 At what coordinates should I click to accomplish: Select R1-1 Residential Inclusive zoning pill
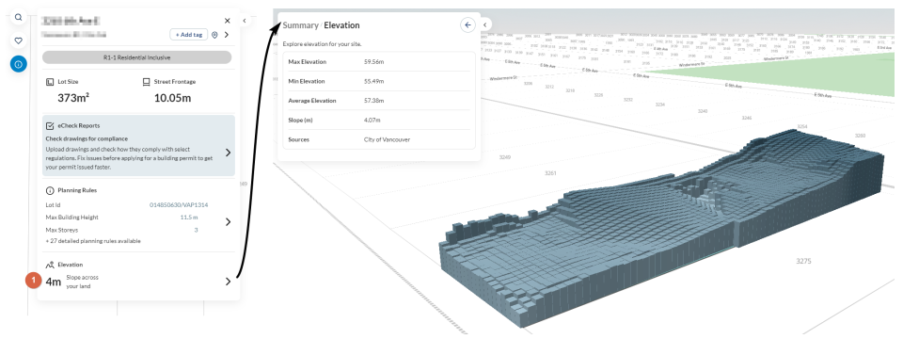tap(137, 57)
